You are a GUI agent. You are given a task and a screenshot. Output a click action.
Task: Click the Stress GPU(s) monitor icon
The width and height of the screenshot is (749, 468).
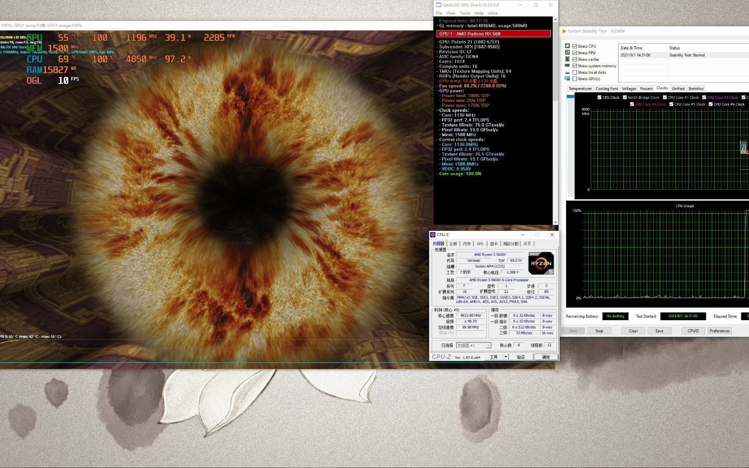coord(567,79)
